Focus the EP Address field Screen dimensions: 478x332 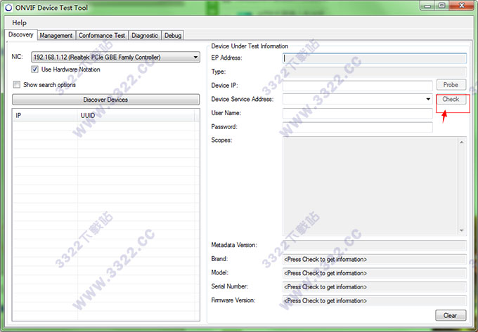[x=375, y=58]
